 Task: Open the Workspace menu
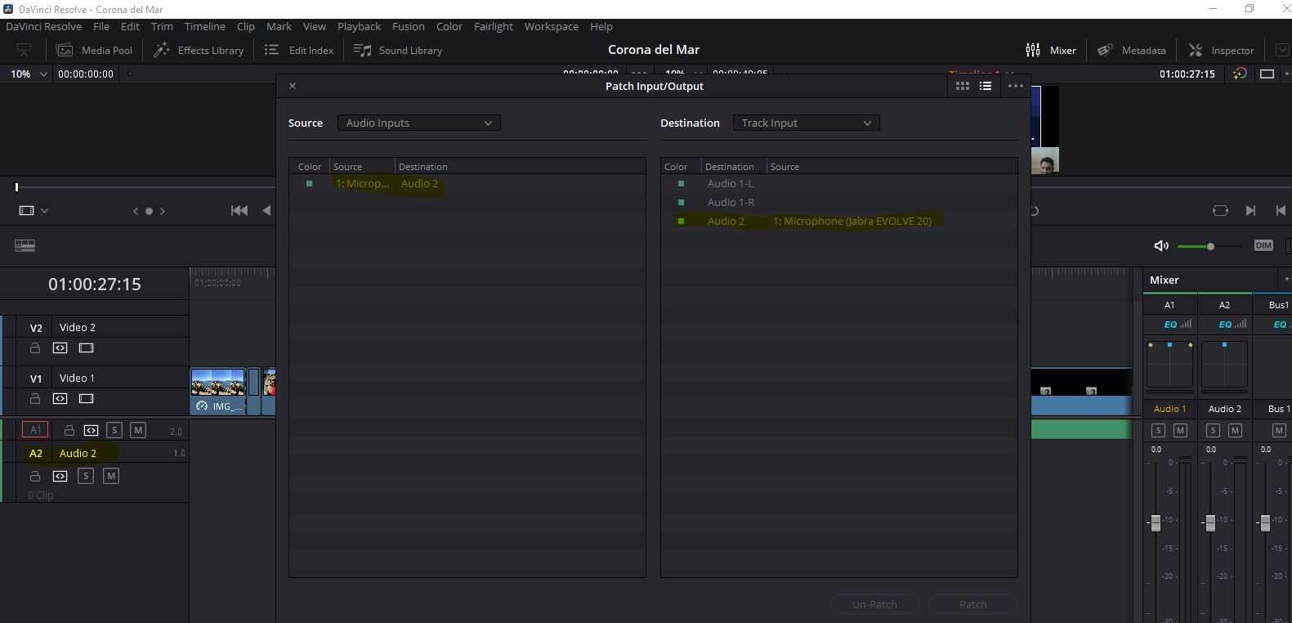[552, 26]
